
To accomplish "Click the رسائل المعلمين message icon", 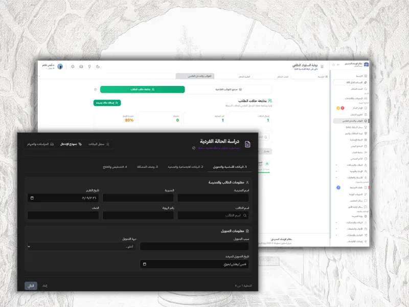I will (366, 201).
